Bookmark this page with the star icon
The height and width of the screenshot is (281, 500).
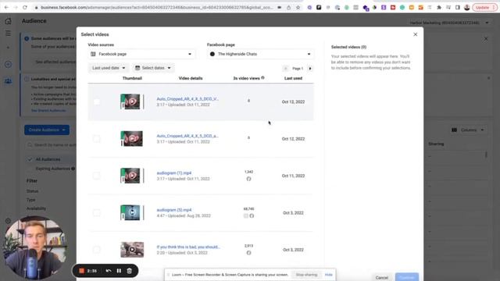tap(298, 7)
